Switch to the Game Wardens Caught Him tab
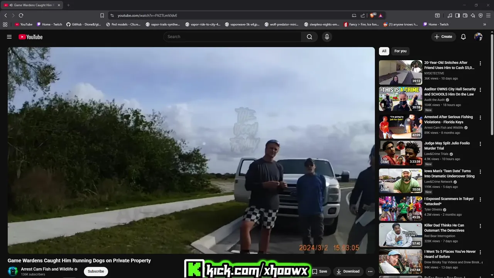The image size is (494, 278). click(x=32, y=5)
